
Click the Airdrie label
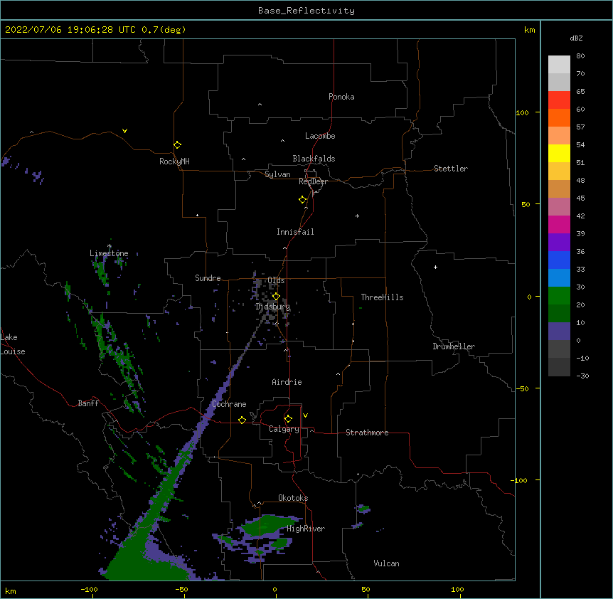[x=287, y=382]
